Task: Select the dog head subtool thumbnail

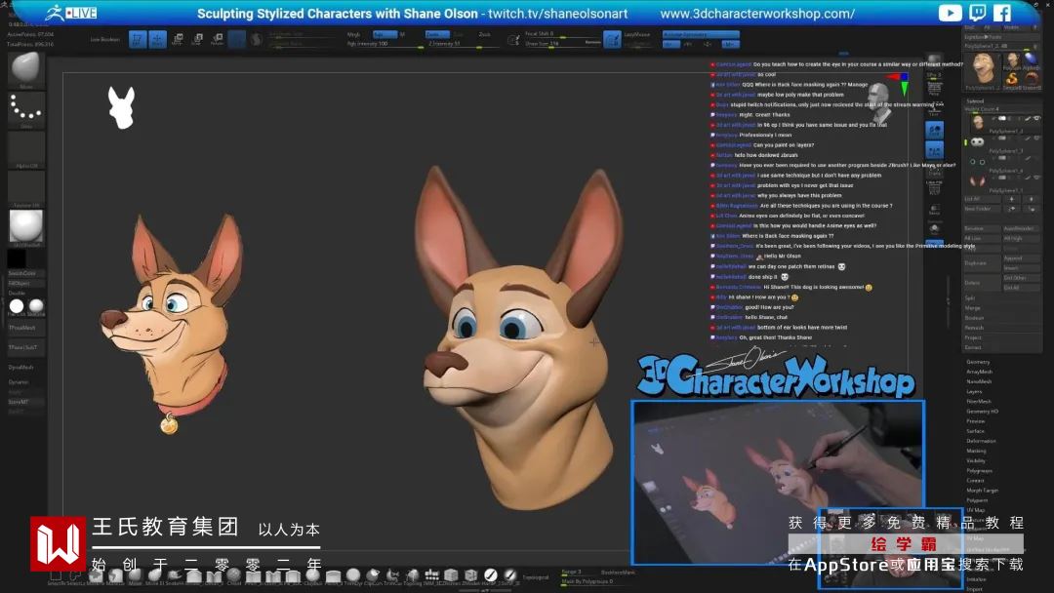Action: click(977, 122)
